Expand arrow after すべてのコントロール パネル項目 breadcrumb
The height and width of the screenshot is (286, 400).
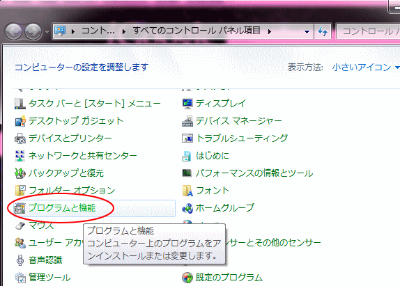(x=270, y=31)
